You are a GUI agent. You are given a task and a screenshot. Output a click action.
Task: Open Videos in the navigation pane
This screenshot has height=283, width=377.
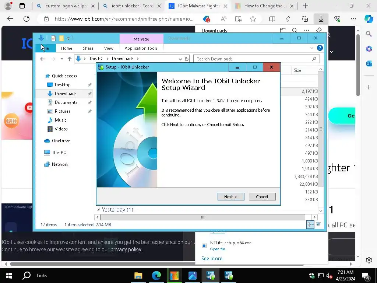[x=61, y=129]
